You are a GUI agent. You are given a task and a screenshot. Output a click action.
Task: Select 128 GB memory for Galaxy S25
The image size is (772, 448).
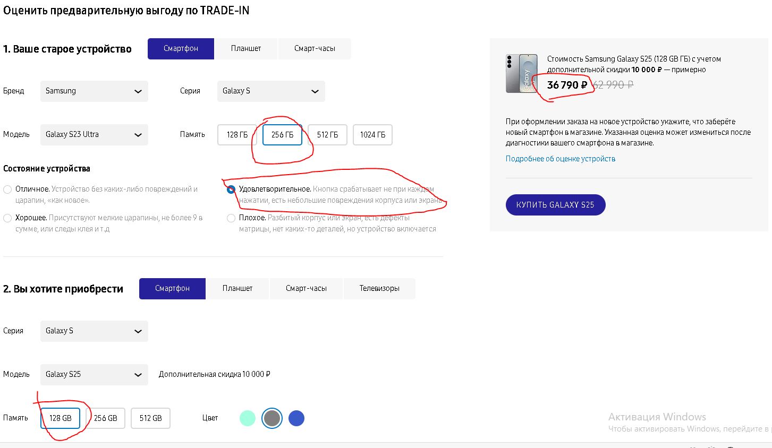tap(60, 418)
